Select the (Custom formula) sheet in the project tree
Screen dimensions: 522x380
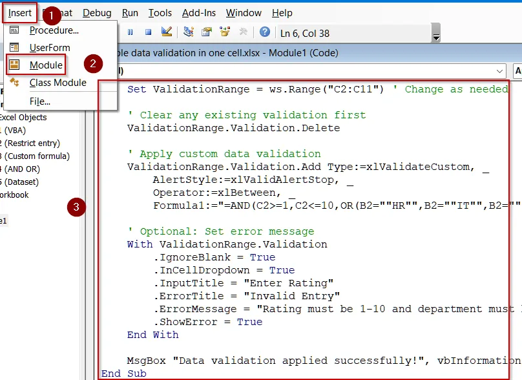click(x=35, y=156)
